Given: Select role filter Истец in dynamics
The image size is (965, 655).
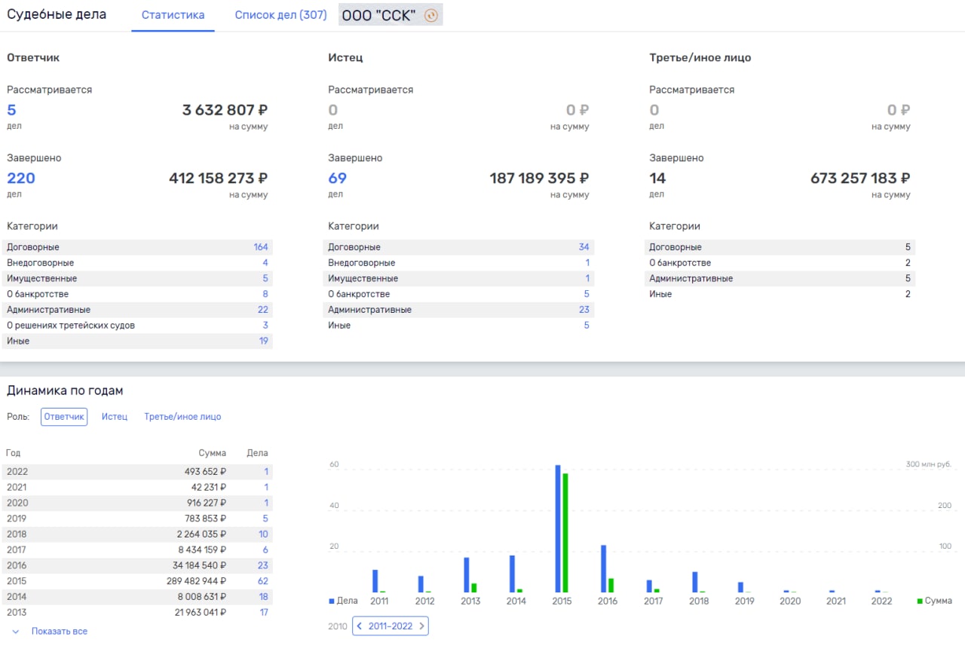Looking at the screenshot, I should pos(115,417).
